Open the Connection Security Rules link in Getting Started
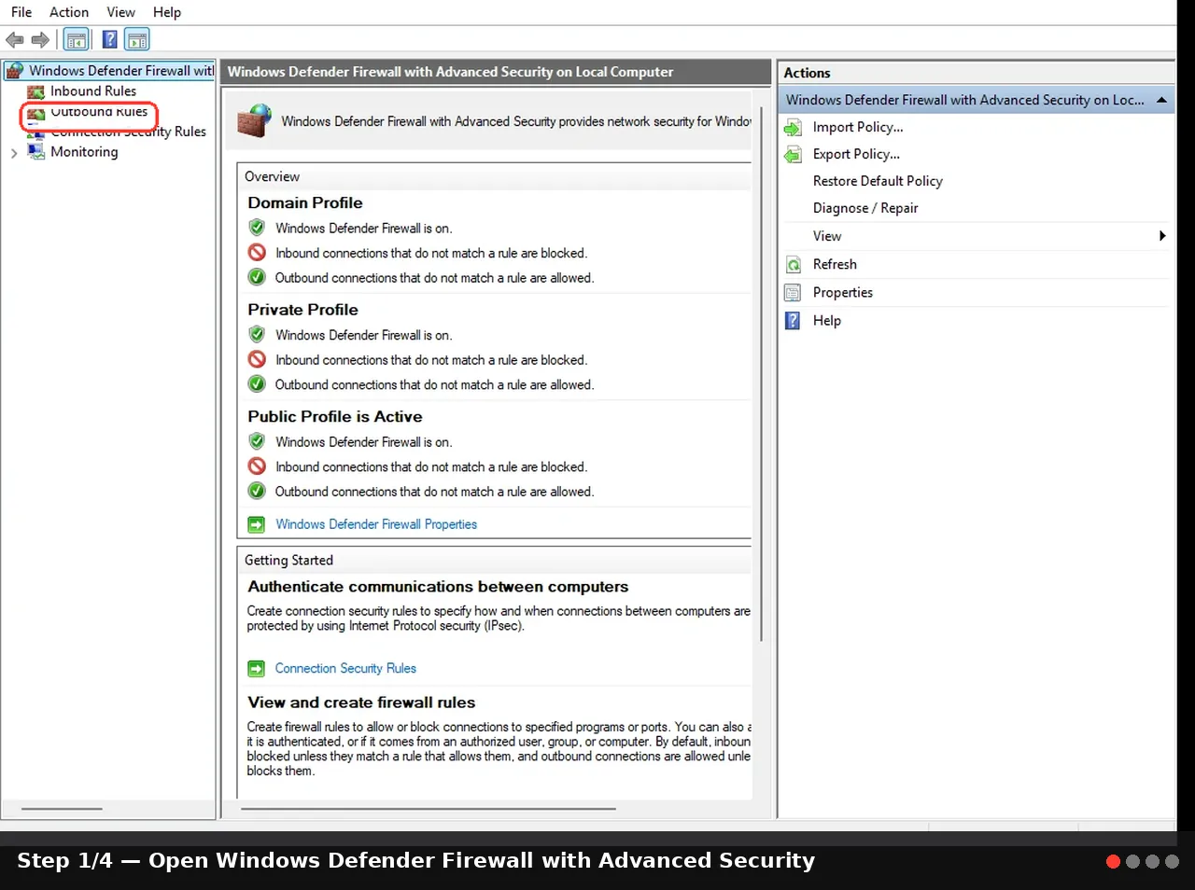The height and width of the screenshot is (890, 1195). point(345,668)
